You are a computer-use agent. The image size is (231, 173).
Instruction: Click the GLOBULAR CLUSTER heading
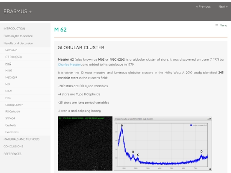81,47
